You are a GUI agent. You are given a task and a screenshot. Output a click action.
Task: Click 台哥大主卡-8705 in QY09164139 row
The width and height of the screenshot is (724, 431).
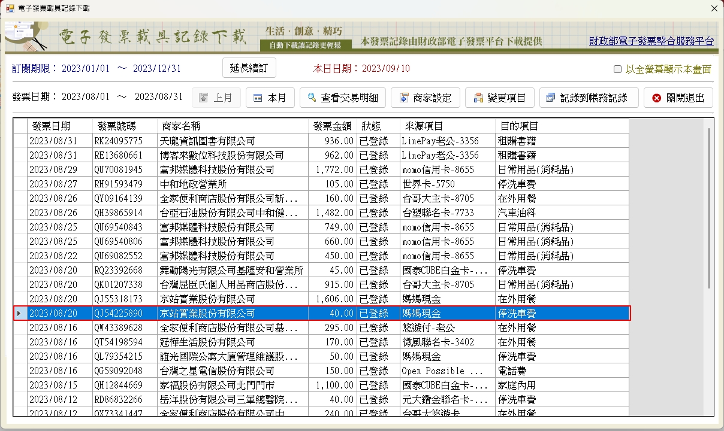click(x=447, y=199)
